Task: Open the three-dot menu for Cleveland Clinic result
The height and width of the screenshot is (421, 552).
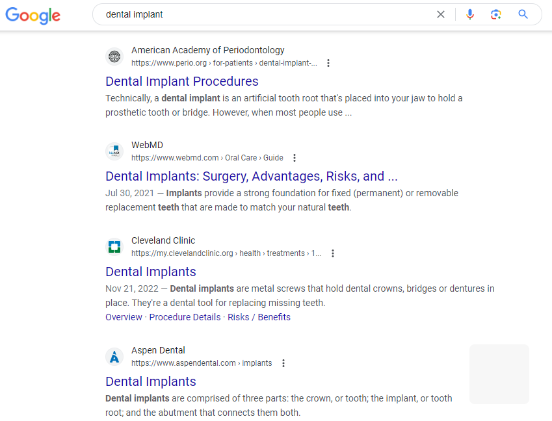Action: pyautogui.click(x=333, y=253)
